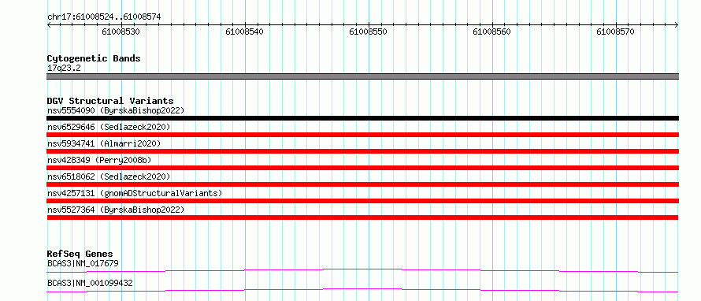The height and width of the screenshot is (301, 701).
Task: Open the DGV Structural Variants track title
Action: pyautogui.click(x=110, y=101)
